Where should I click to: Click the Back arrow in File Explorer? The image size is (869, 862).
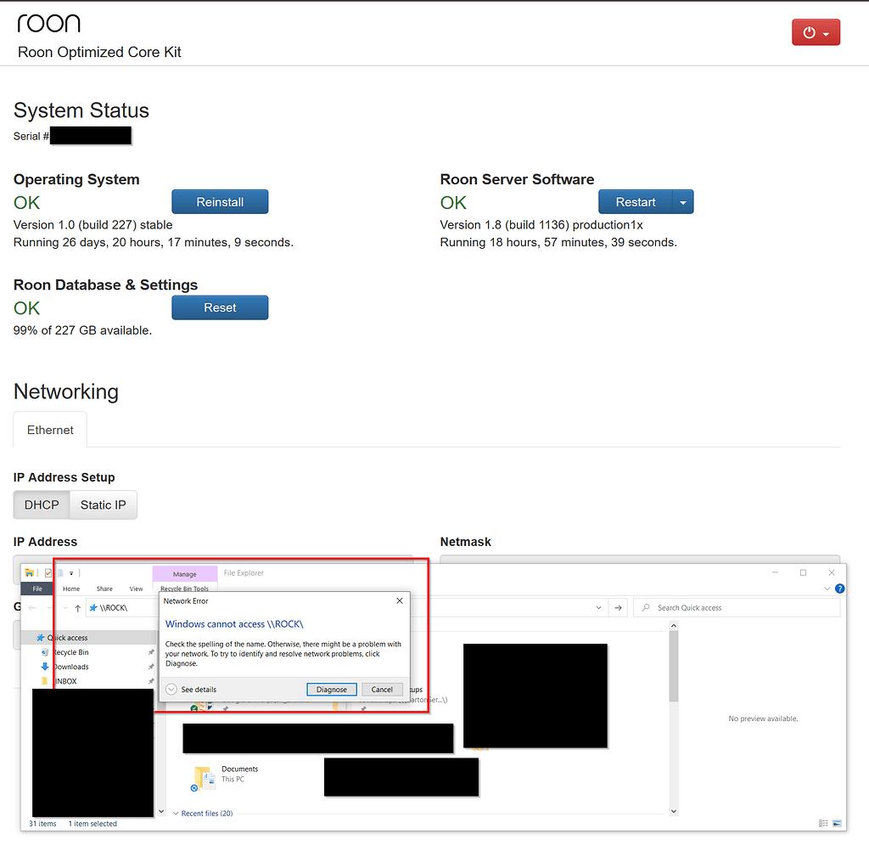point(32,608)
